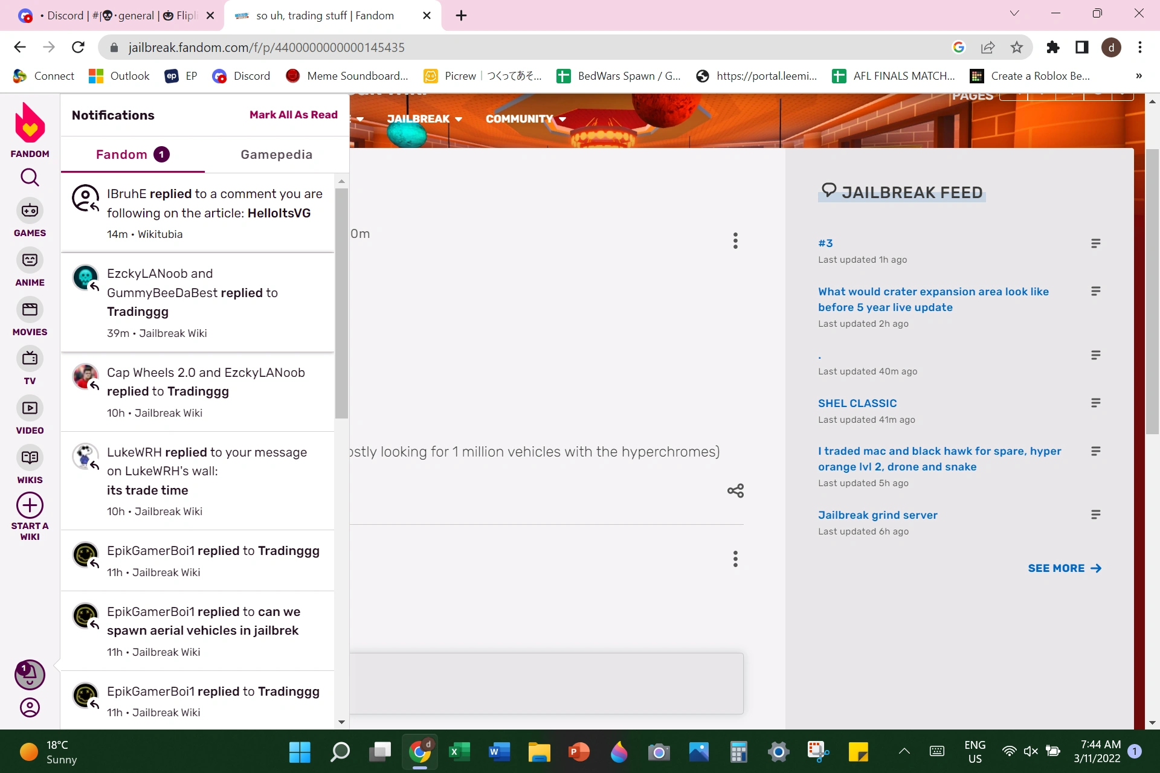Open the notifications bell in sidebar
The image size is (1160, 773).
(30, 675)
